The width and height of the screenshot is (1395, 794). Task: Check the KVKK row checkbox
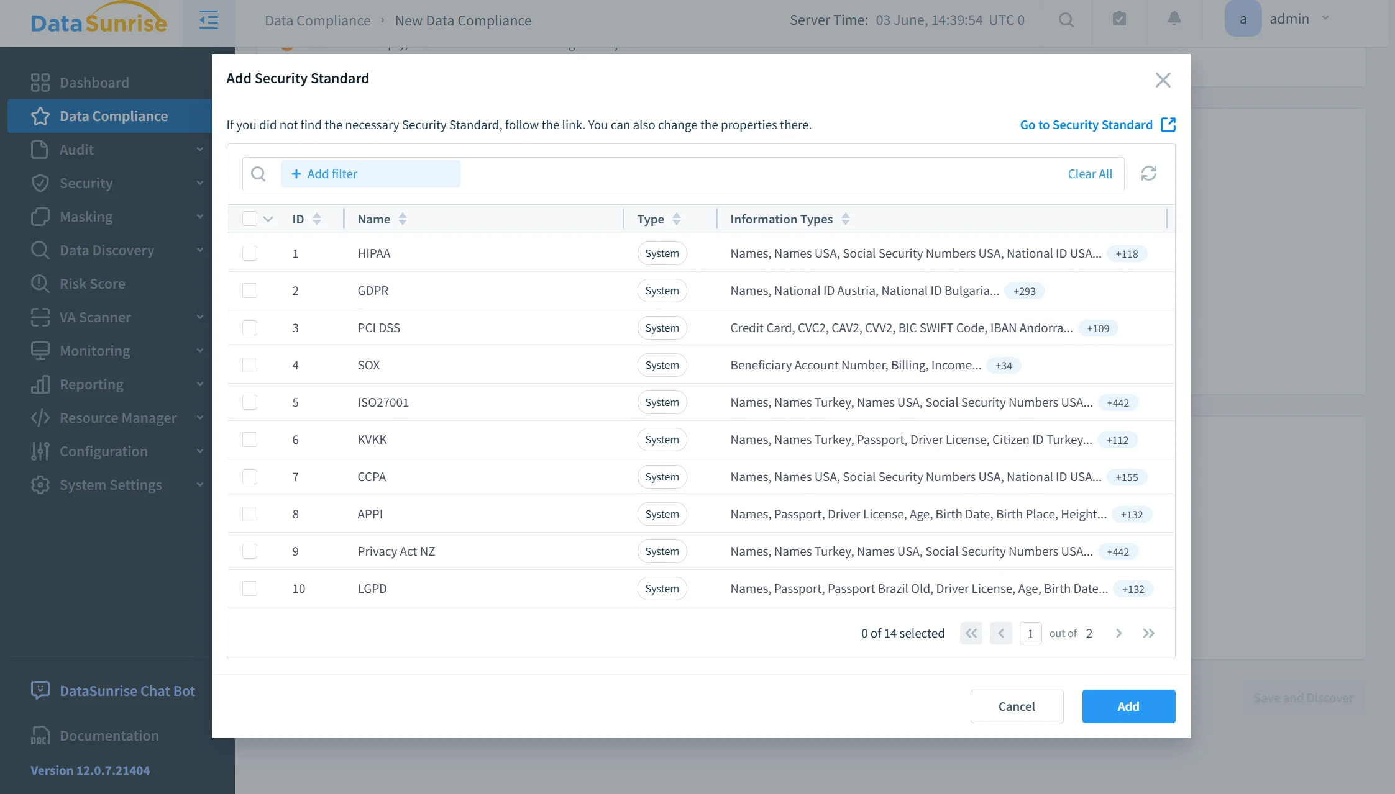click(250, 440)
